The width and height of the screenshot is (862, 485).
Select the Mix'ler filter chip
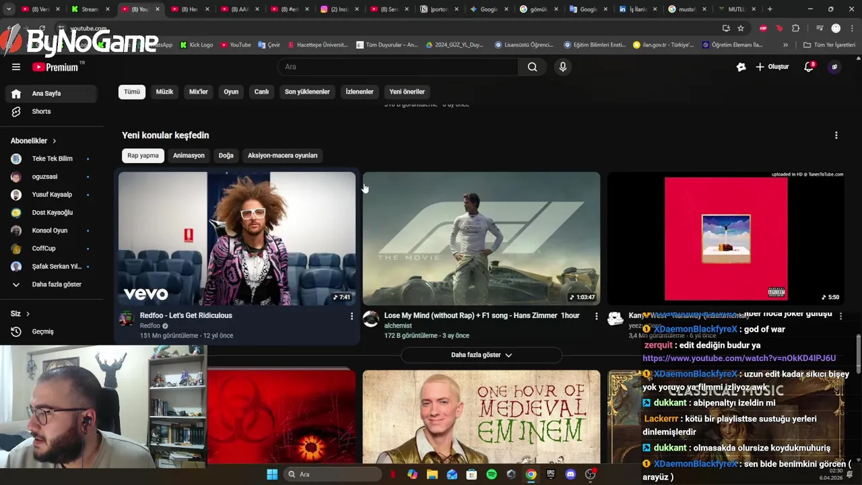click(199, 92)
